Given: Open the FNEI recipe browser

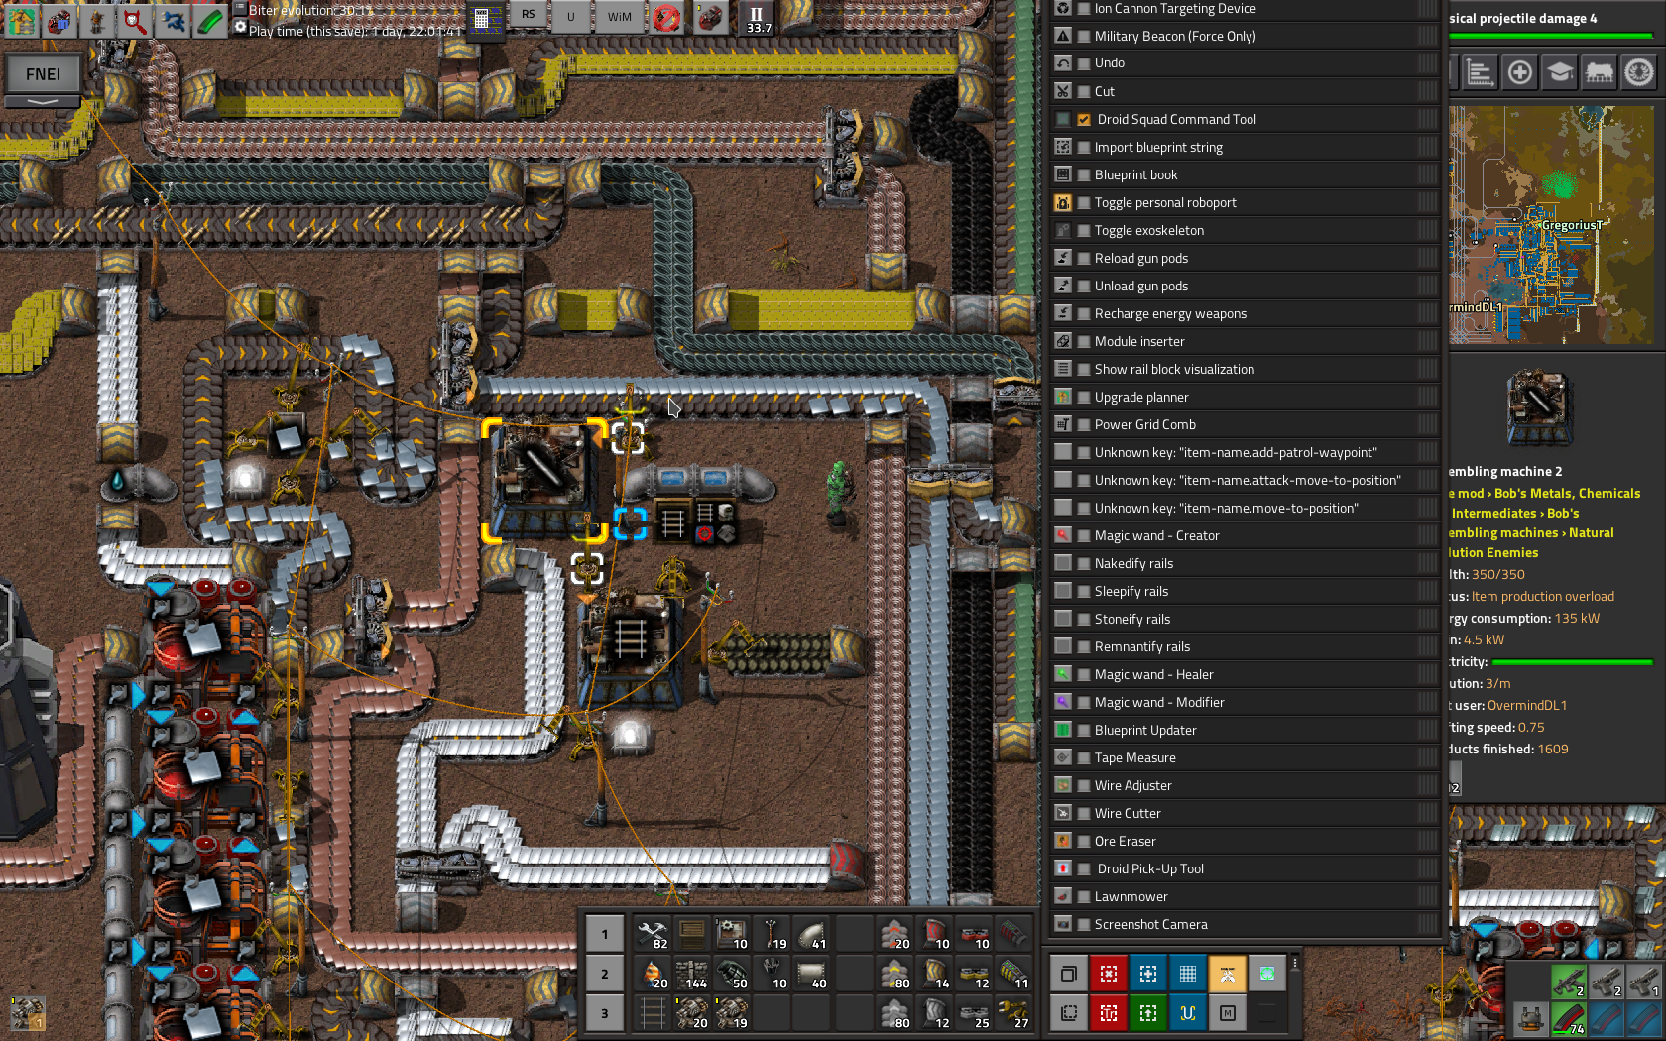Looking at the screenshot, I should (43, 74).
